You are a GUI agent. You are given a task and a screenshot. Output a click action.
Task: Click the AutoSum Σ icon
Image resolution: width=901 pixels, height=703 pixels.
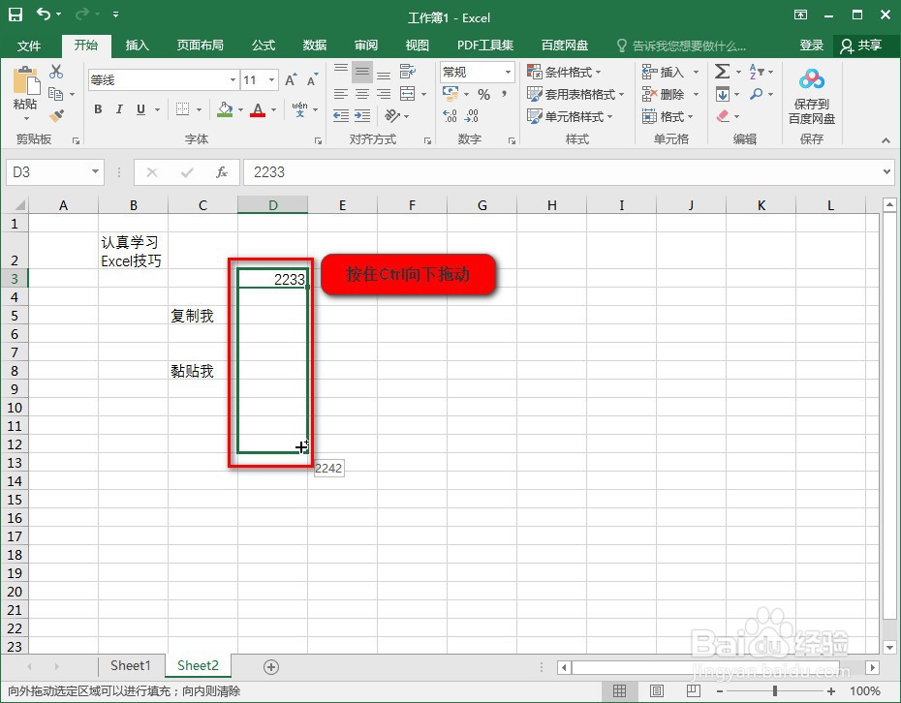(721, 72)
